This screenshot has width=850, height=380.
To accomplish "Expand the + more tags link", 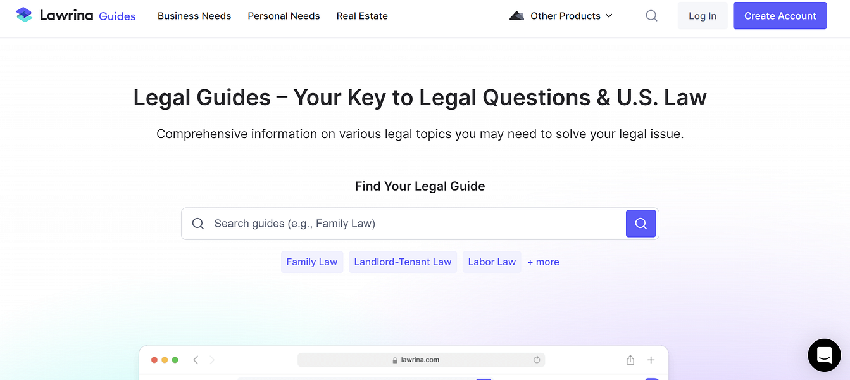I will [543, 262].
